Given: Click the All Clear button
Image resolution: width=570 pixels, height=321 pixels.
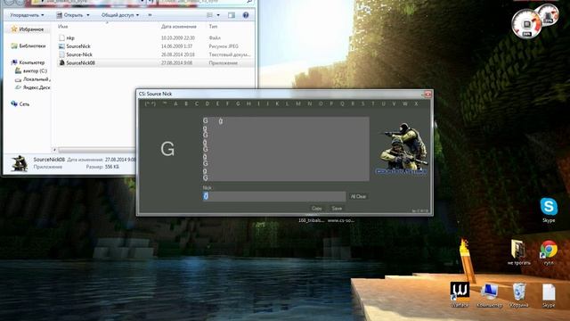Looking at the screenshot, I should (358, 196).
